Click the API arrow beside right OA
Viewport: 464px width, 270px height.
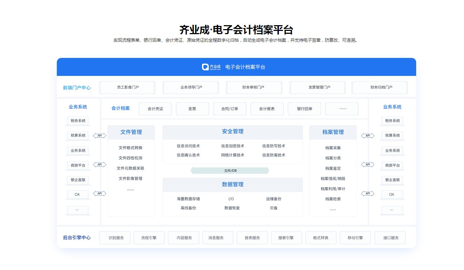[x=368, y=193]
